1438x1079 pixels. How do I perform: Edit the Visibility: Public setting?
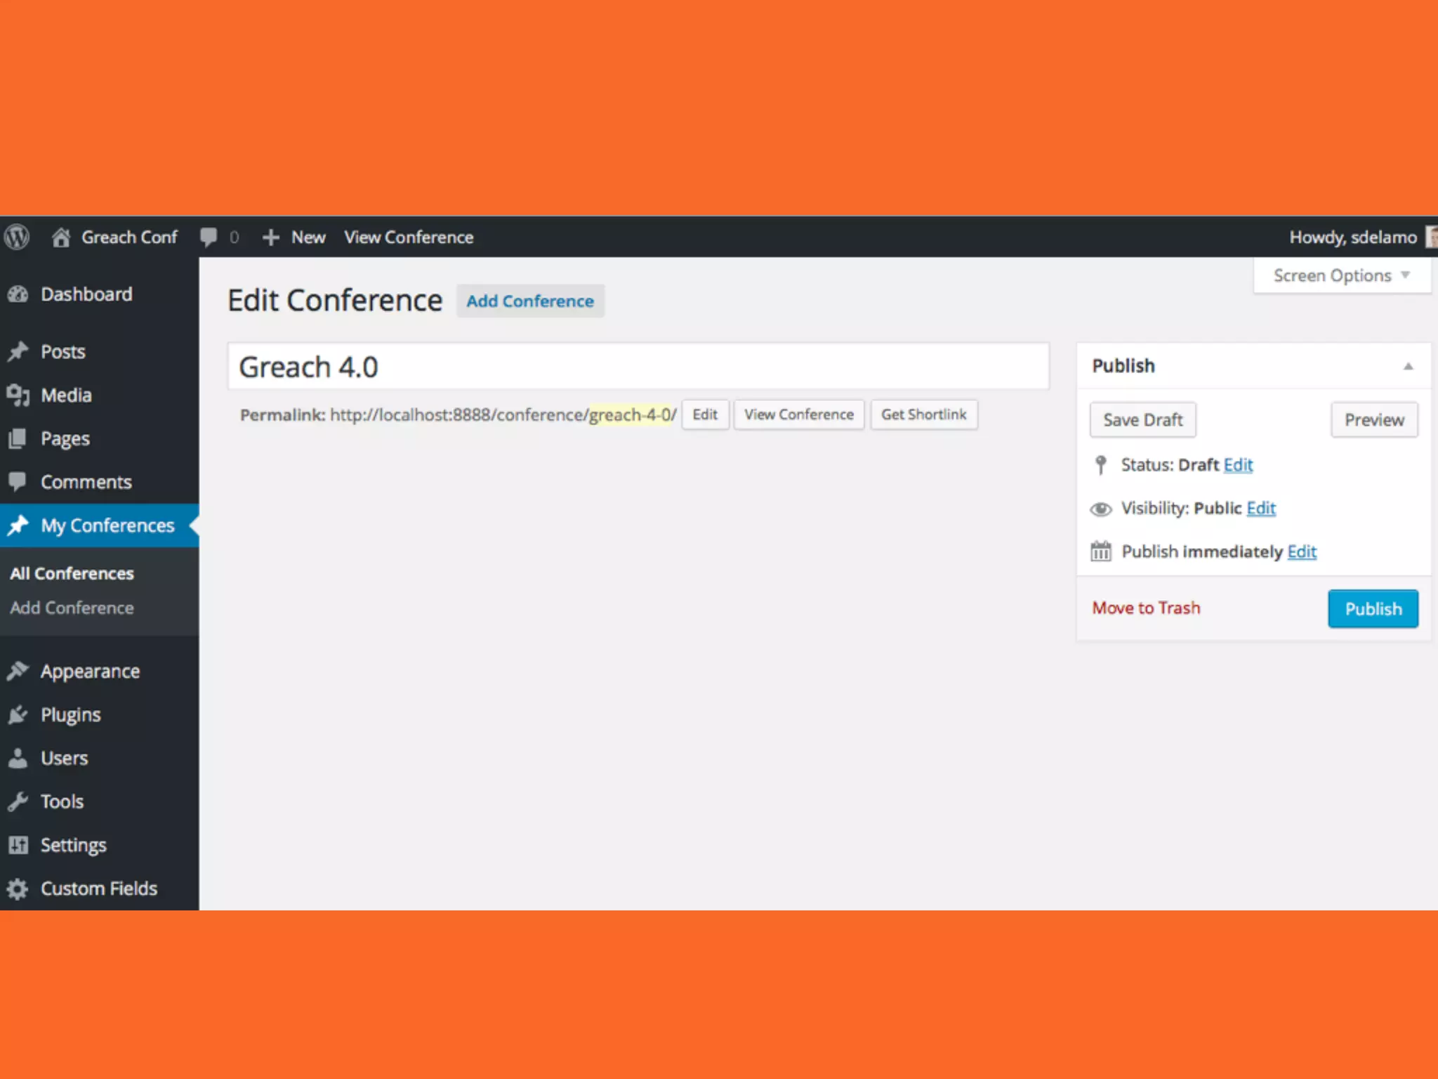1261,508
